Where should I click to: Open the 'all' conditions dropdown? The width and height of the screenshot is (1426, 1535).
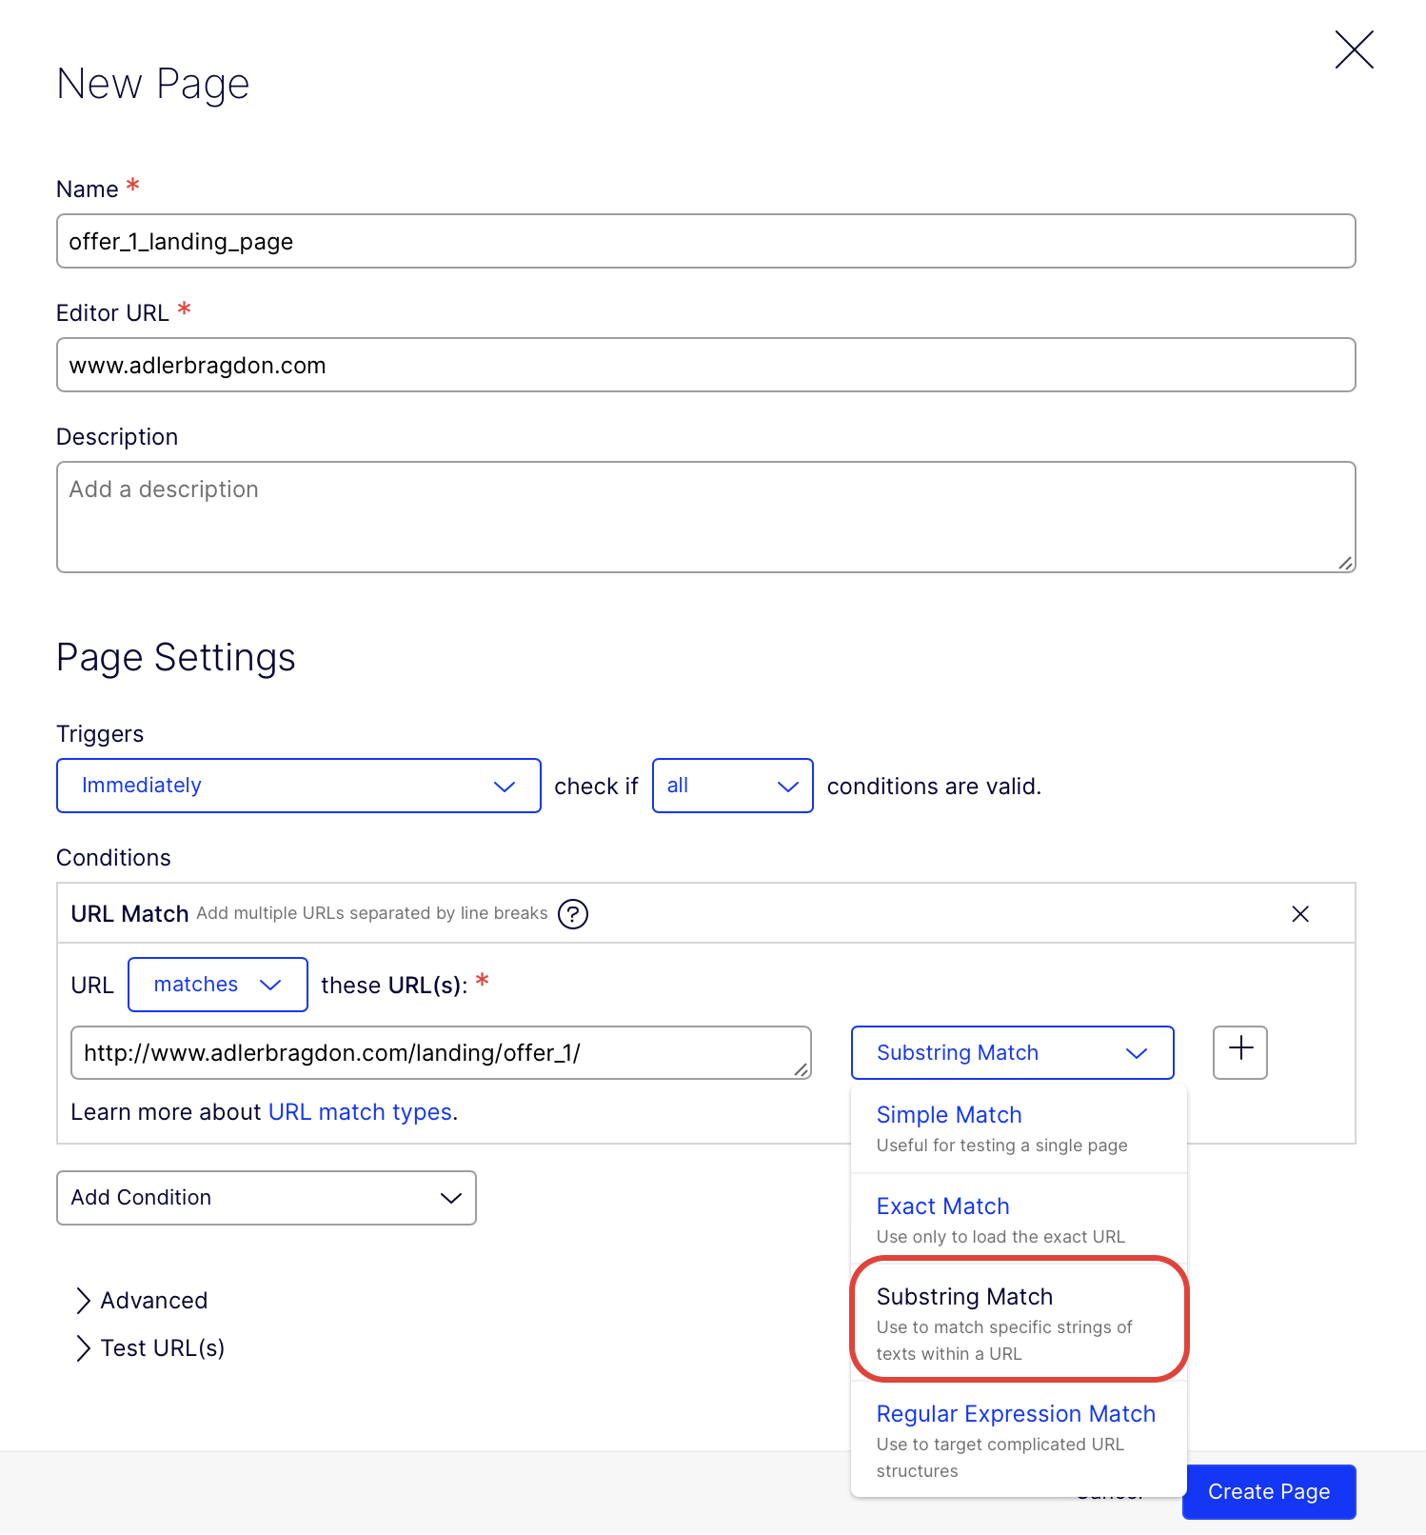732,786
